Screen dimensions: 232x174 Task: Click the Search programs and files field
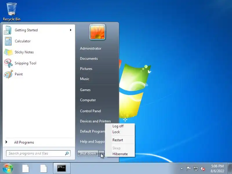(38, 153)
